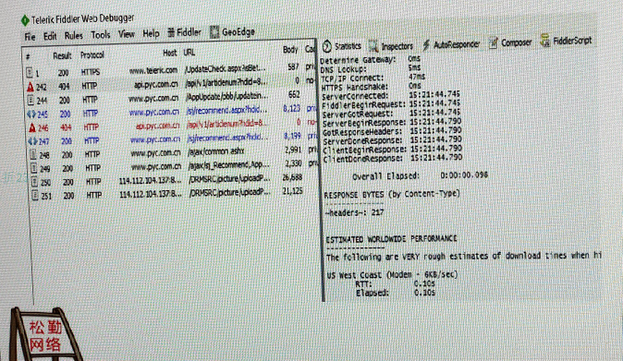This screenshot has height=361, width=623.
Task: Click the blue arrows icon of session 247
Action: (32, 141)
